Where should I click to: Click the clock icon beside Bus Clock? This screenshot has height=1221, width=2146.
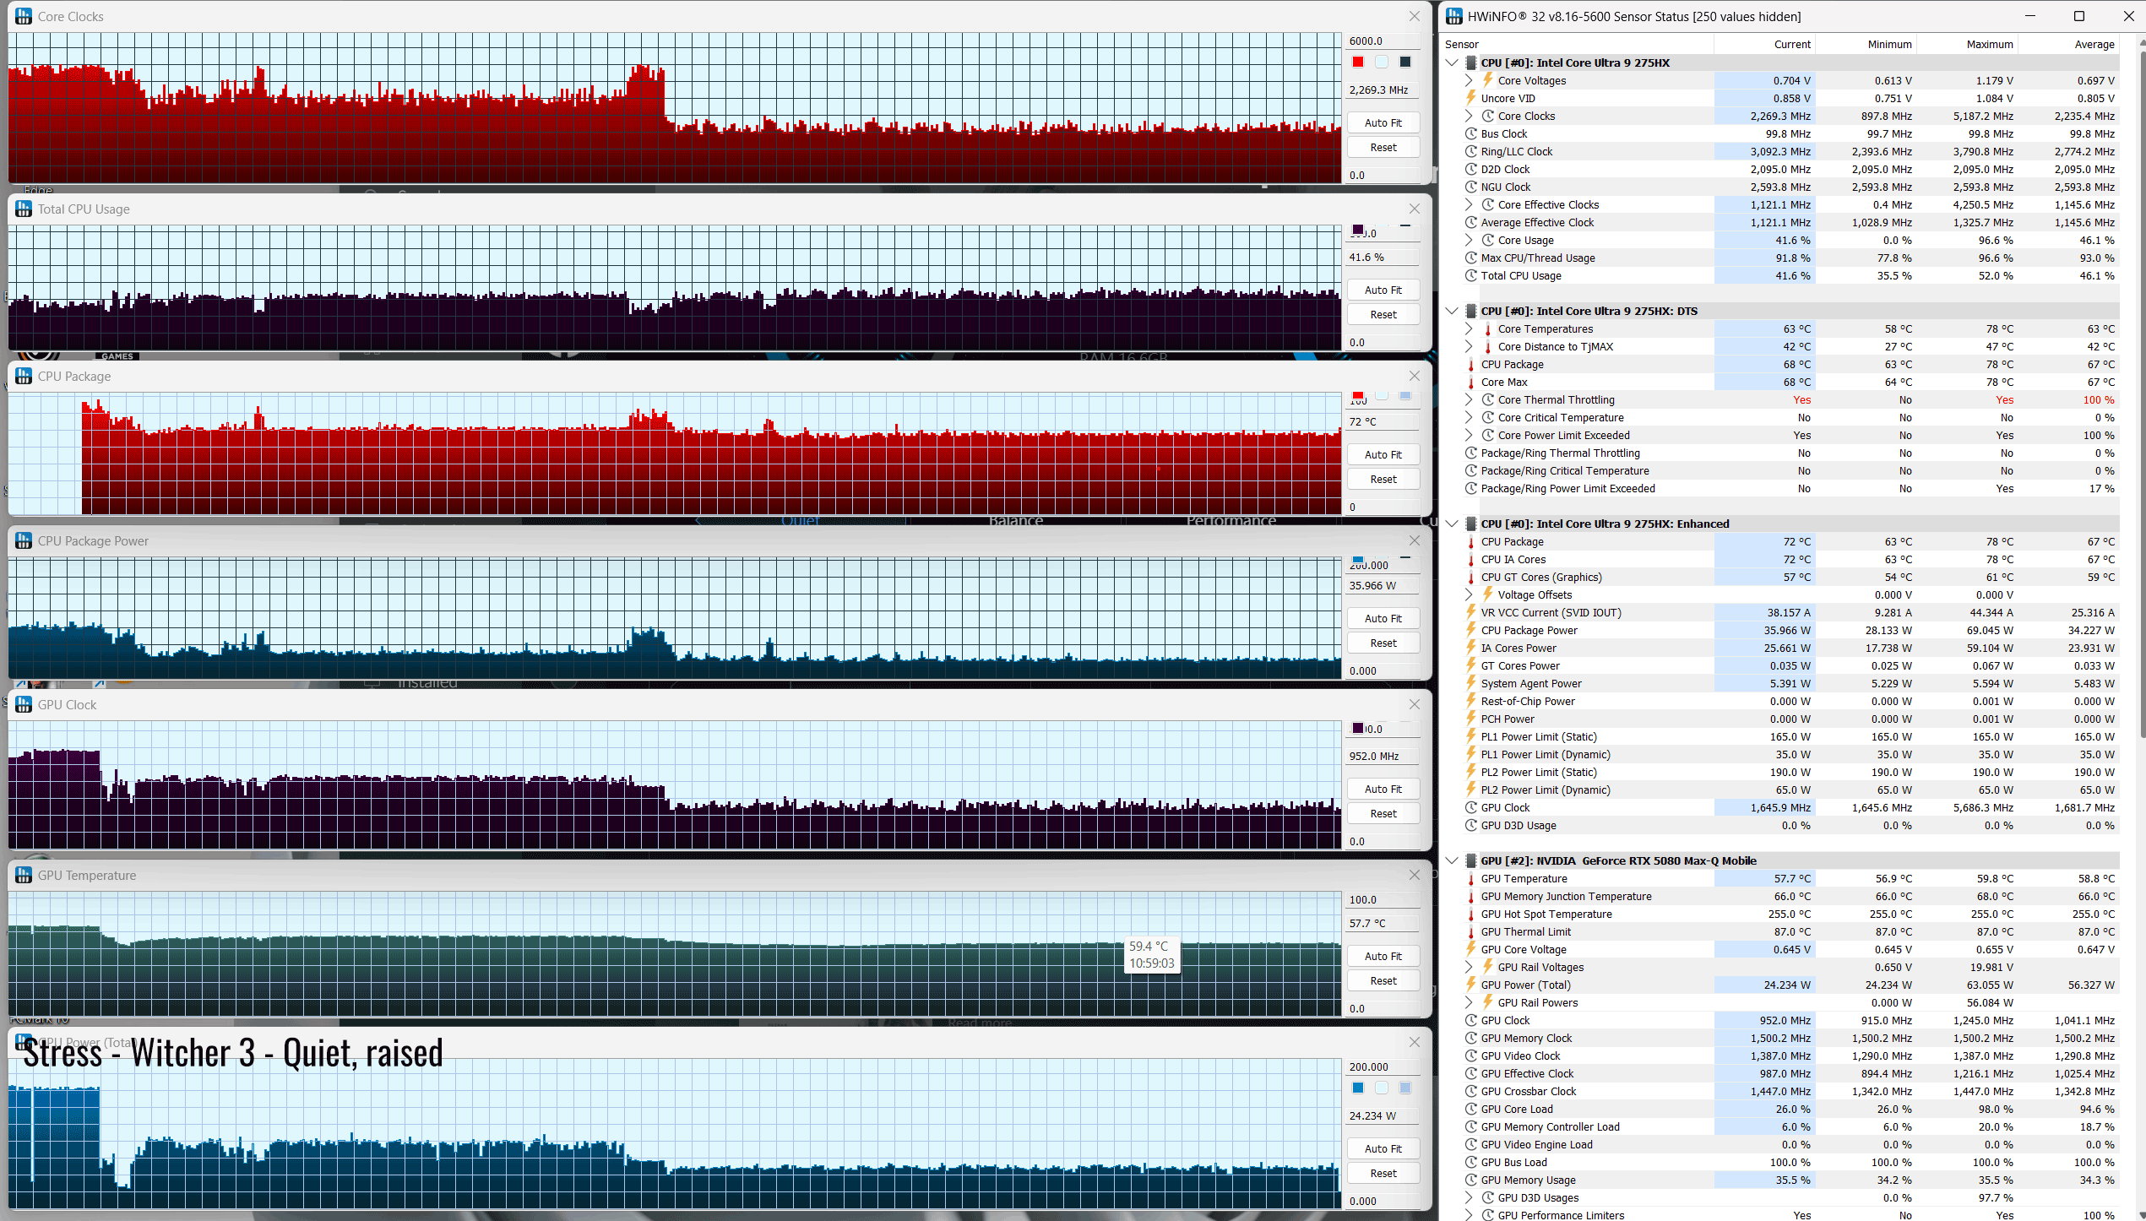coord(1470,133)
